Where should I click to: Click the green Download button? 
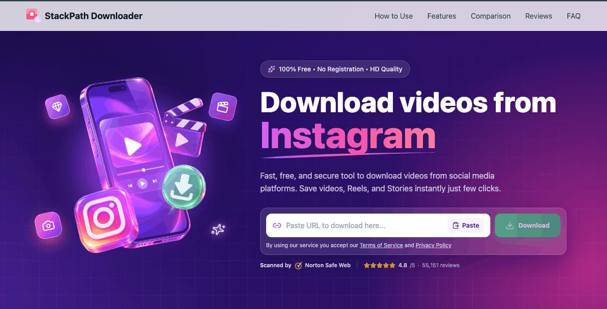tap(528, 225)
